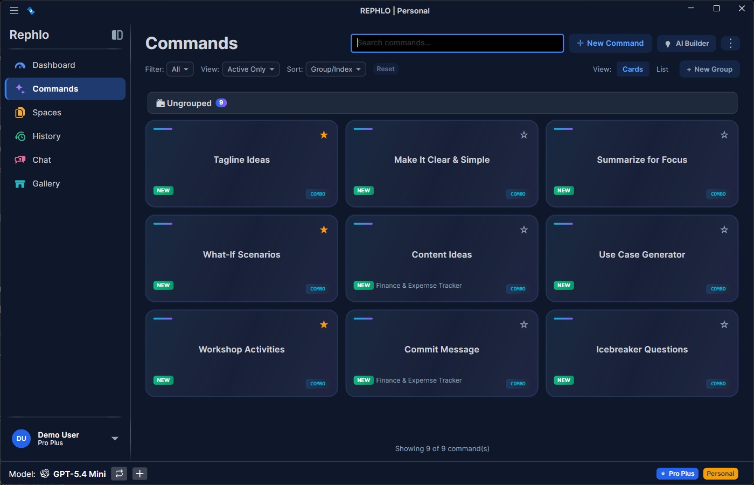Click the add model plus button
The height and width of the screenshot is (485, 754).
tap(139, 474)
